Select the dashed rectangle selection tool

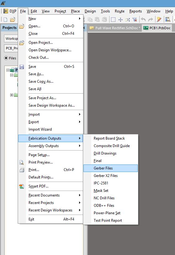(x=113, y=20)
